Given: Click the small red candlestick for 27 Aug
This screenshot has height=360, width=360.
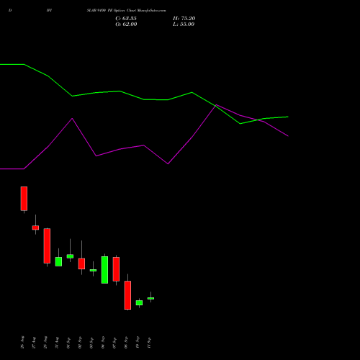Looking at the screenshot, I should click(35, 228).
